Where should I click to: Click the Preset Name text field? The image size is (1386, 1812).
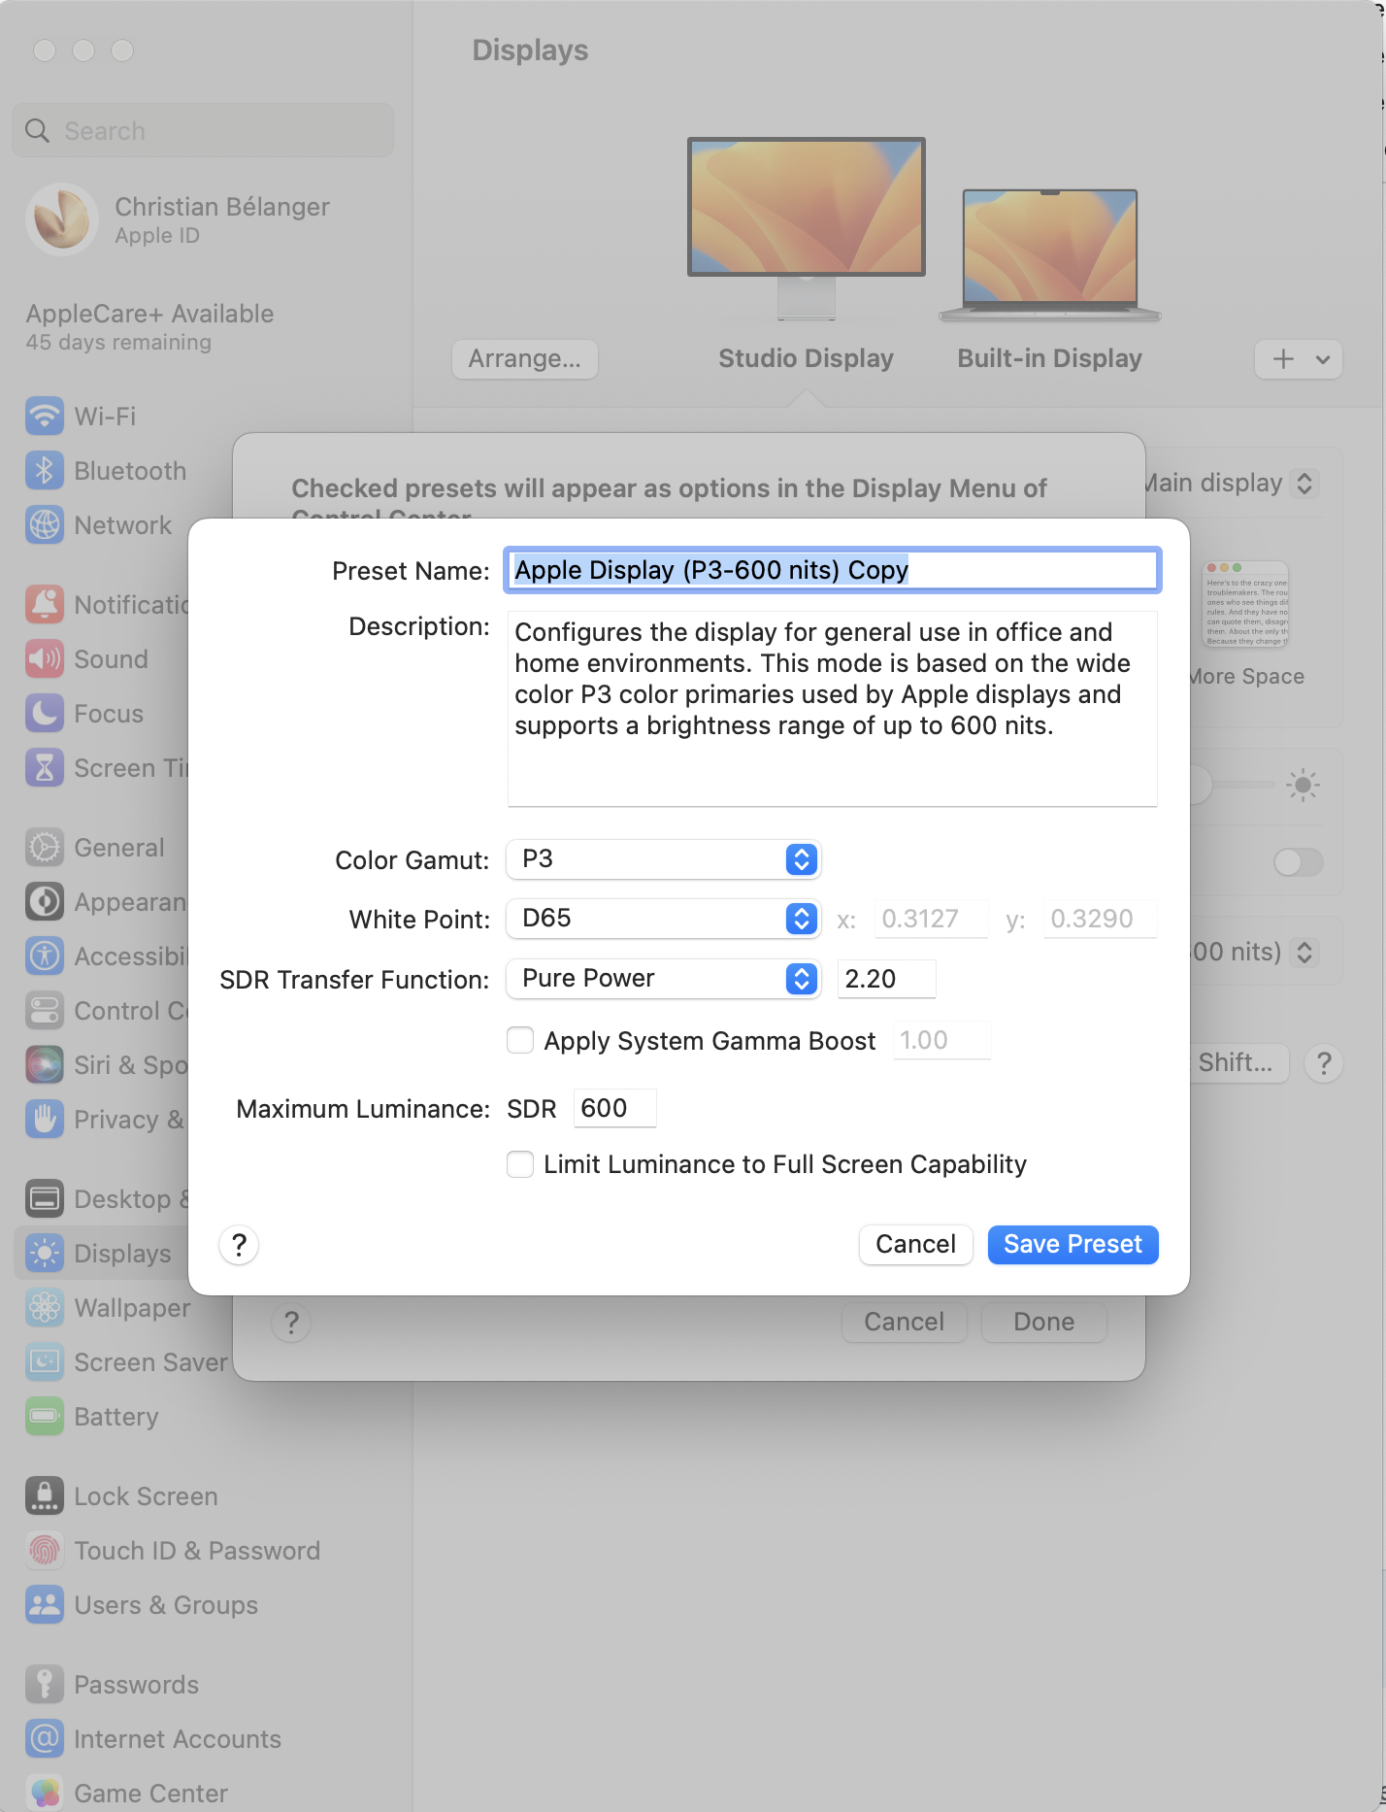click(x=833, y=570)
